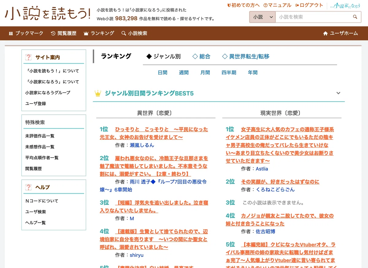The height and width of the screenshot is (268, 368).
Task: Open ブックマーク in the nav bar
Action: 26,33
